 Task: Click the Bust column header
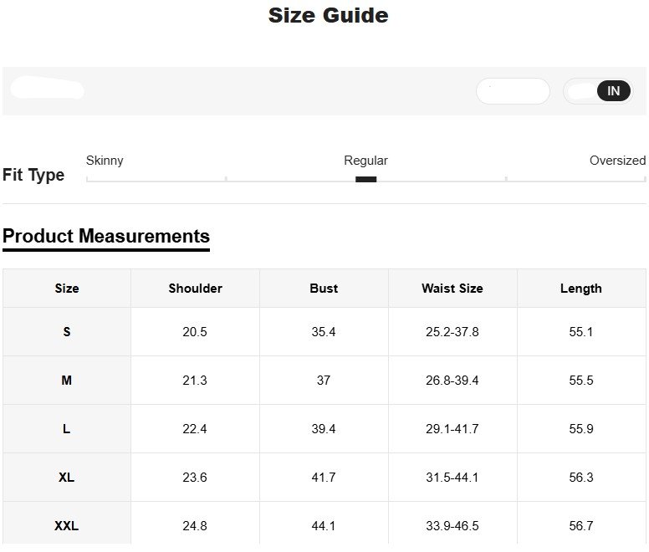coord(324,289)
